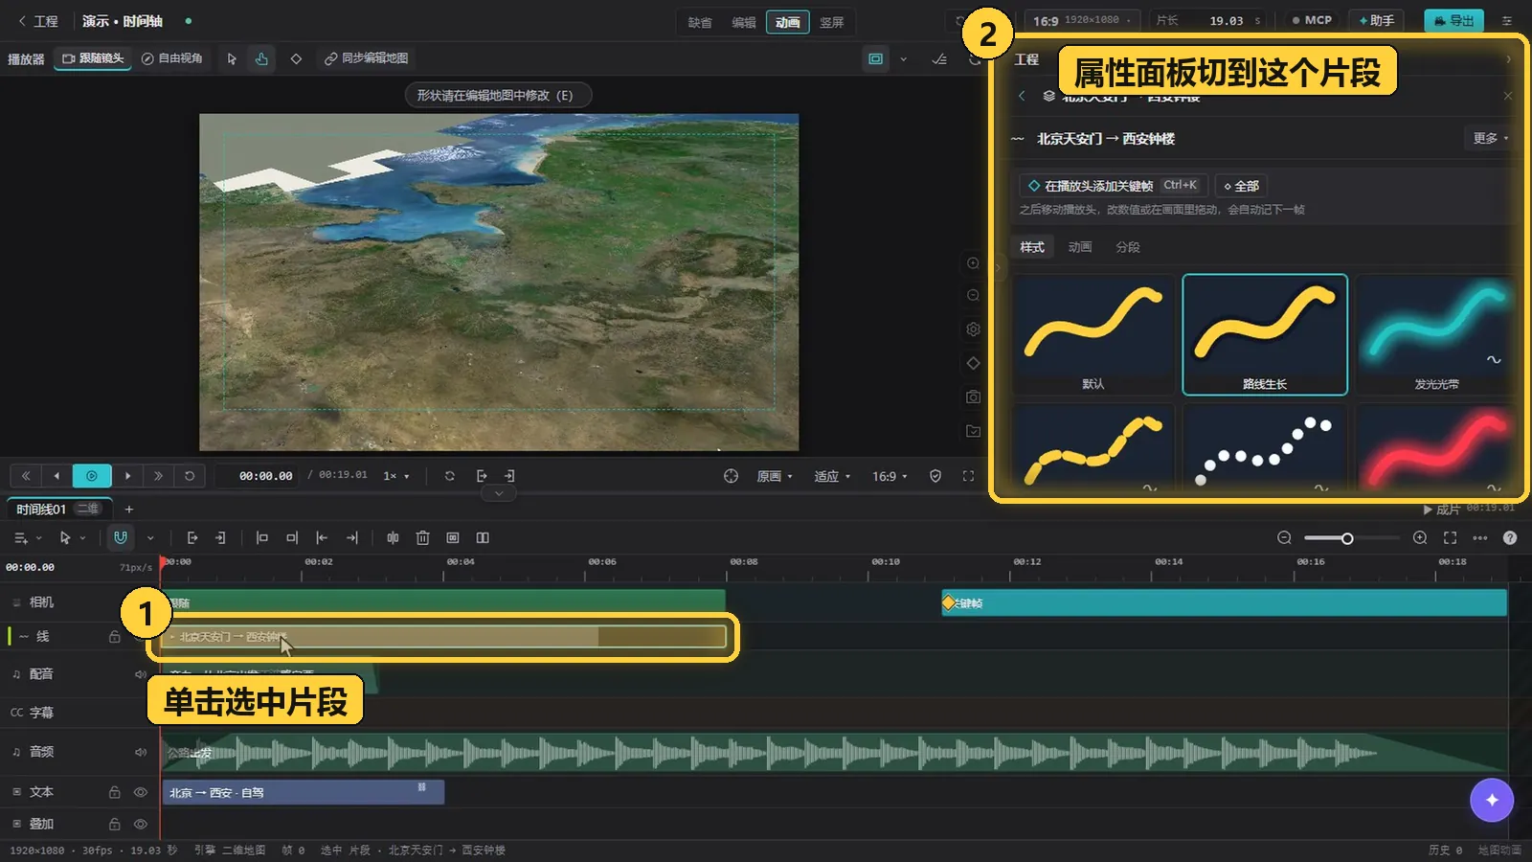Viewport: 1532px width, 862px height.
Task: Click 在播放头添加关键帧 button
Action: 1113,186
